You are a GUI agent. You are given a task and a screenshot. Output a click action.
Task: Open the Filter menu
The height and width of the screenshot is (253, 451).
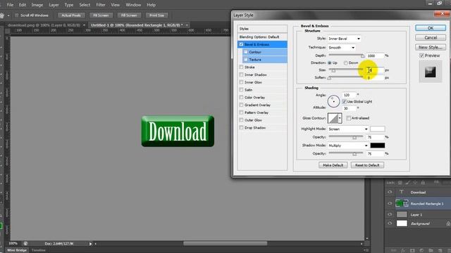click(x=101, y=5)
